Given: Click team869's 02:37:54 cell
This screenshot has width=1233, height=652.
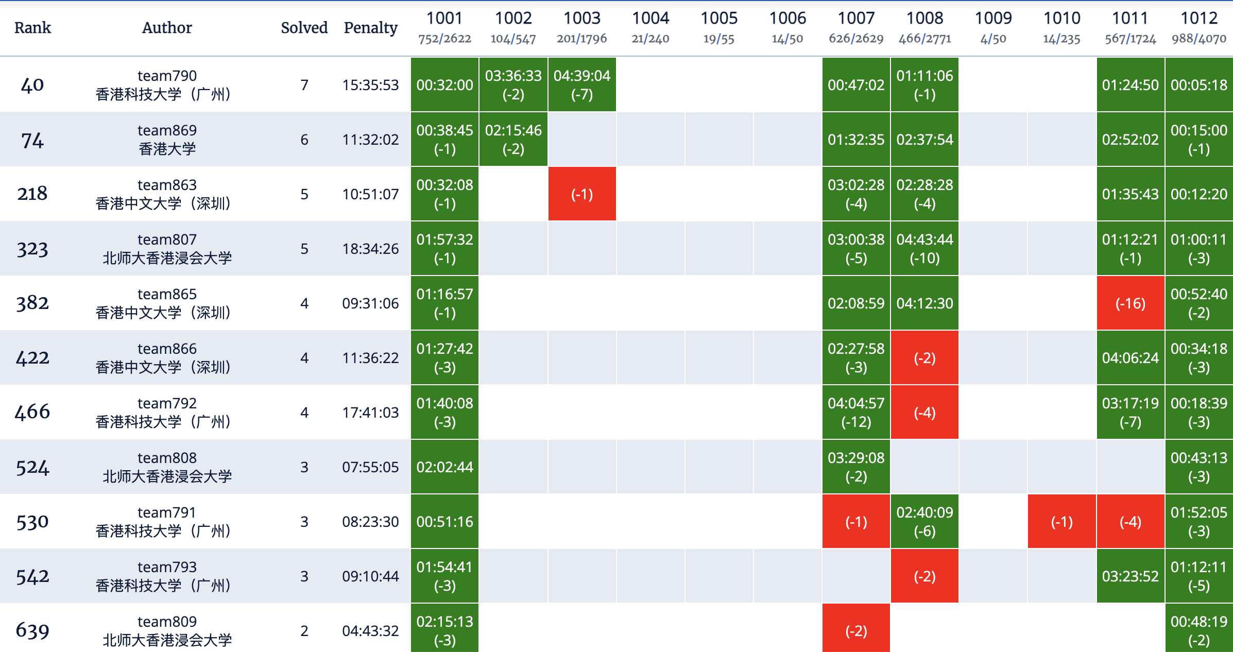Looking at the screenshot, I should pos(924,139).
